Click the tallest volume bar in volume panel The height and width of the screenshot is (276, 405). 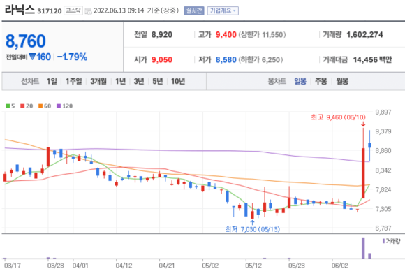[363, 248]
